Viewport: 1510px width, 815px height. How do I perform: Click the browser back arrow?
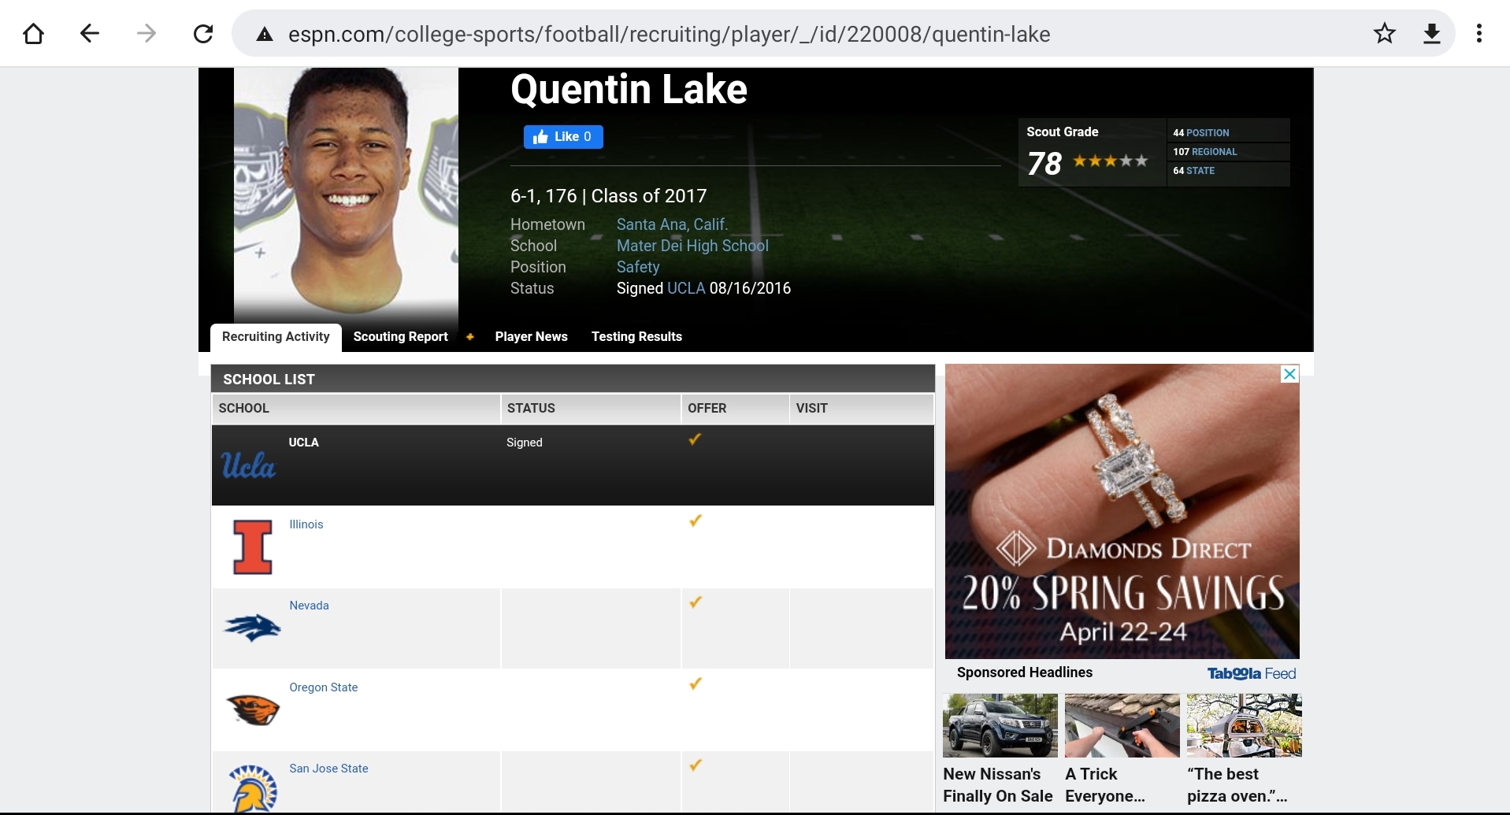(90, 34)
